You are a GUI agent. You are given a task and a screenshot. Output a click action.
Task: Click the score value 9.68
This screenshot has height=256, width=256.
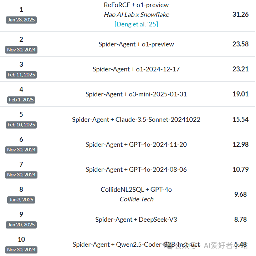coord(240,194)
